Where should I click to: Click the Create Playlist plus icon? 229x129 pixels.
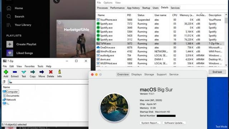(x=10, y=44)
